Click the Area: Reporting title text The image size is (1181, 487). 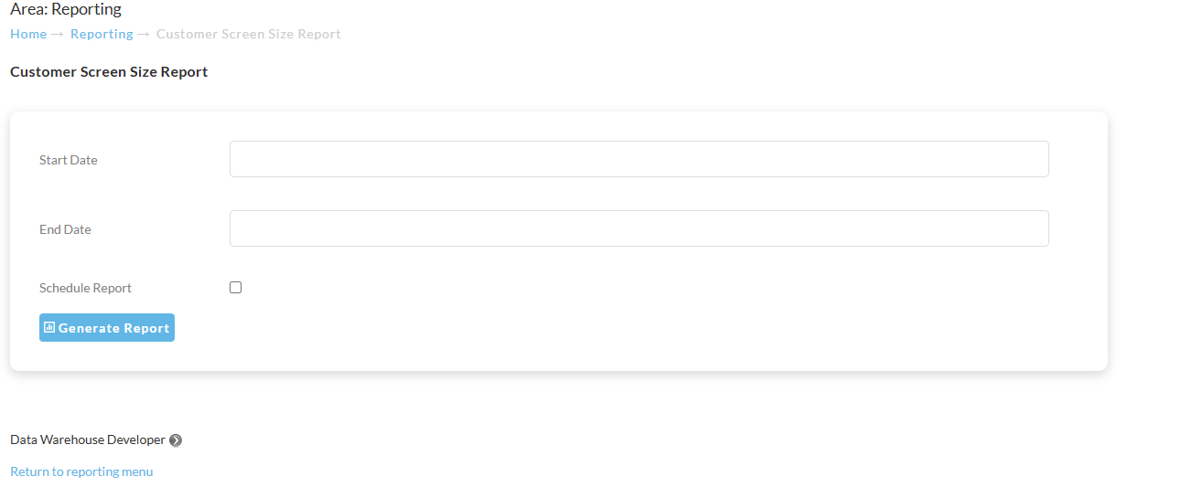[x=66, y=10]
